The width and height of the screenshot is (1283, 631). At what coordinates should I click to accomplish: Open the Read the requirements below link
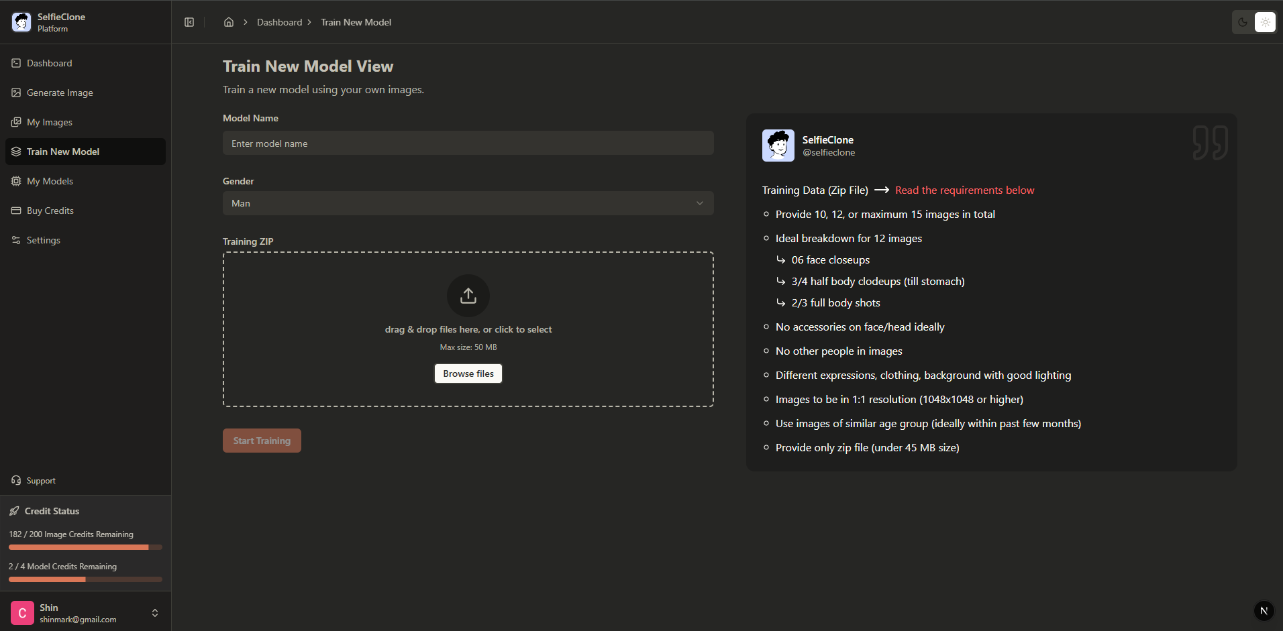965,190
